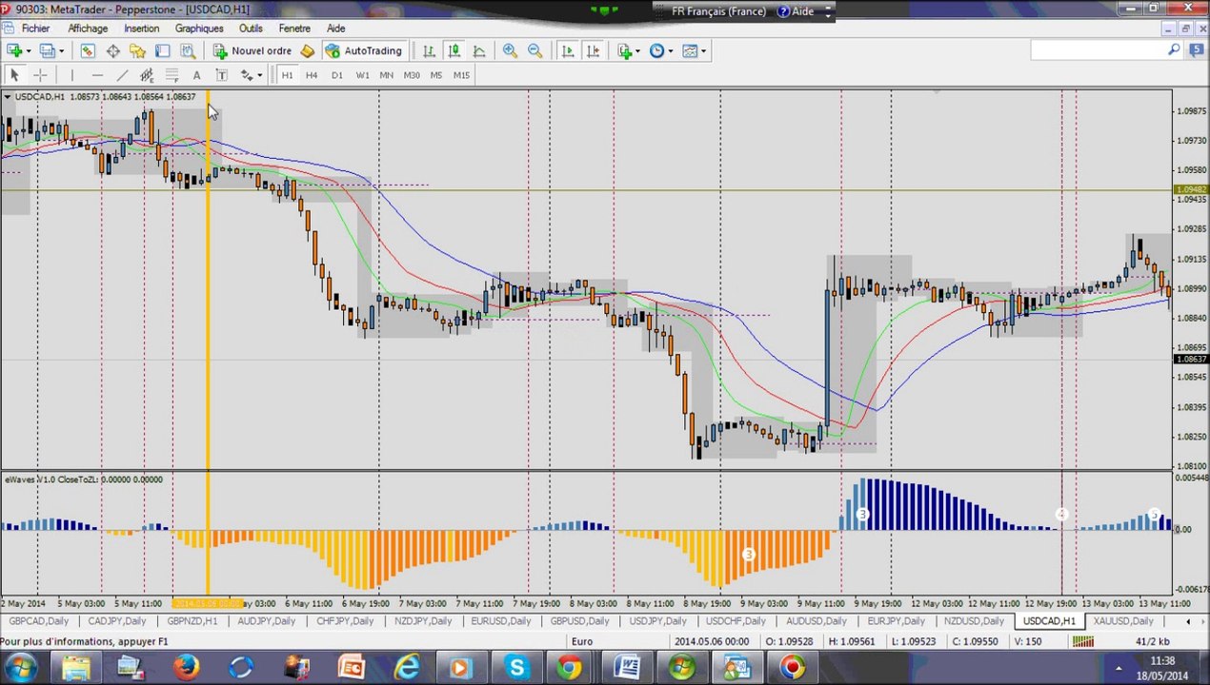Viewport: 1210px width, 685px height.
Task: Open the Data Window crosshair icon
Action: (x=112, y=50)
